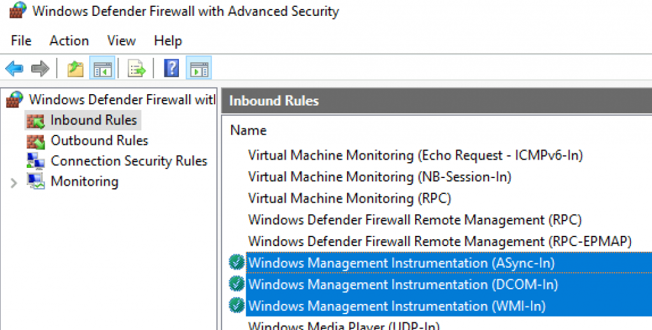Select Outbound Rules in the tree
This screenshot has width=652, height=330.
click(x=99, y=141)
